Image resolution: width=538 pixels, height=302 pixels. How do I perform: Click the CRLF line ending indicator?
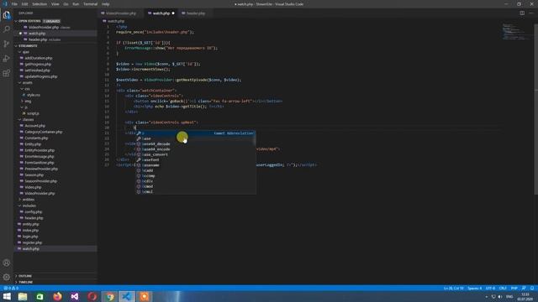[x=503, y=289]
